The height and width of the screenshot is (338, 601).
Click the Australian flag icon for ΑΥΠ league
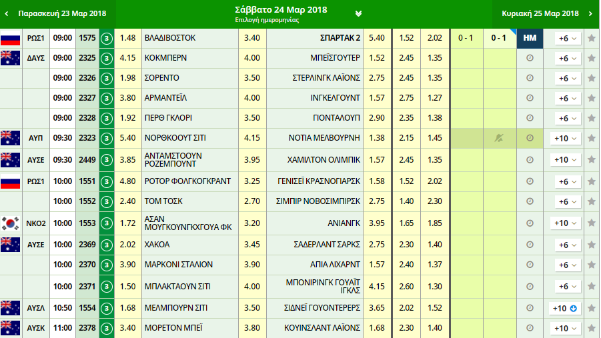[11, 139]
